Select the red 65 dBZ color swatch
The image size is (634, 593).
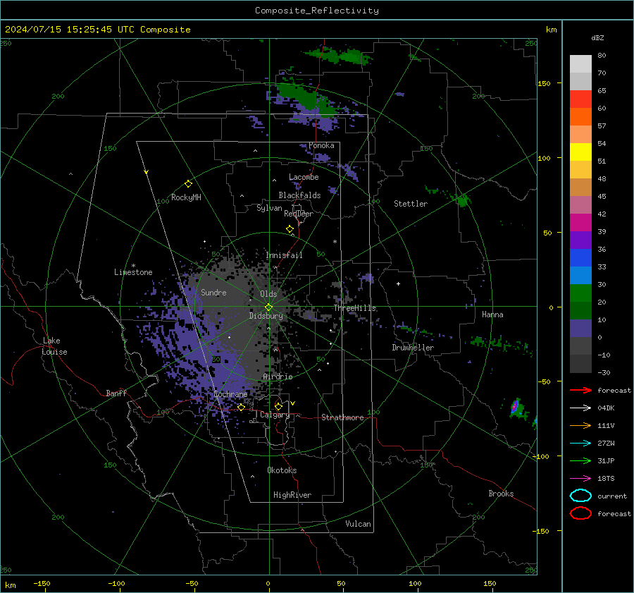pos(580,99)
